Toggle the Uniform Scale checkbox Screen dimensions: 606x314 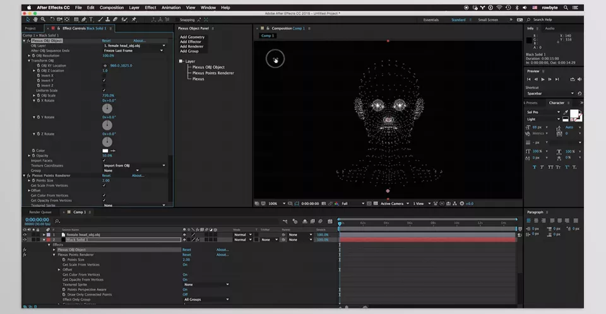tap(104, 90)
